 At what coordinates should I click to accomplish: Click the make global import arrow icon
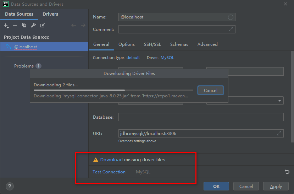pos(43,25)
